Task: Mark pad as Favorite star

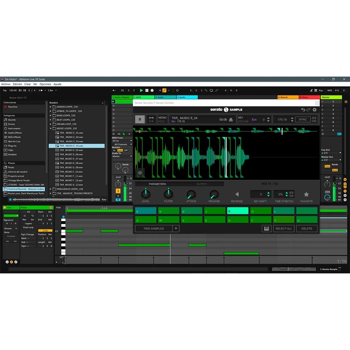Action: click(x=306, y=194)
